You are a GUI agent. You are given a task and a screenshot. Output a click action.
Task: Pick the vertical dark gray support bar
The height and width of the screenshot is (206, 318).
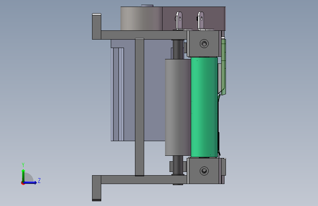(139, 107)
